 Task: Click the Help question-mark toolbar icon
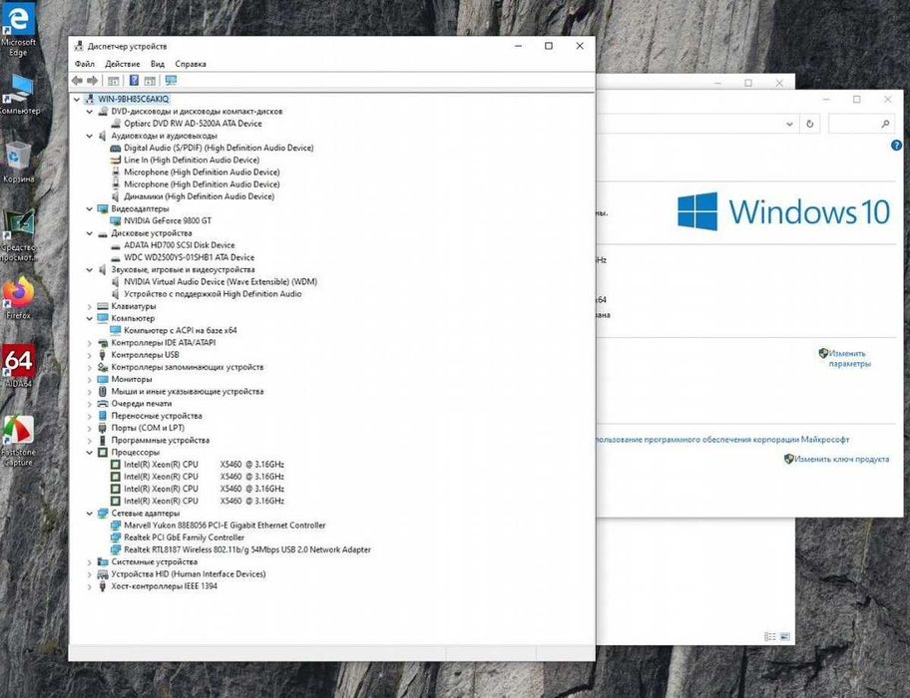click(134, 81)
